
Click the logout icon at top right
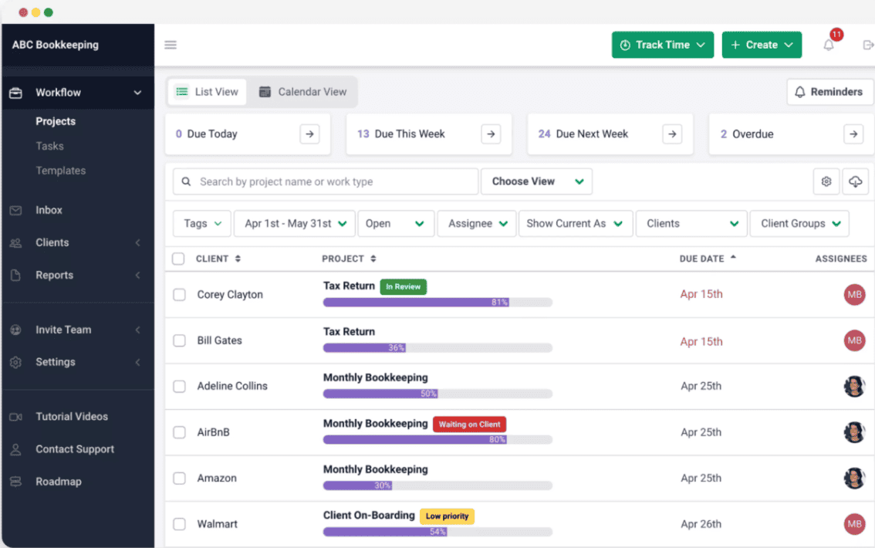pyautogui.click(x=868, y=45)
